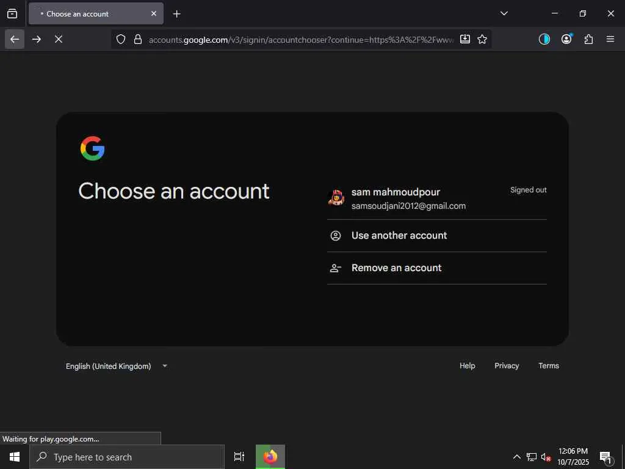Select the 'Choose an account' browser tab
625x469 pixels.
coord(96,13)
